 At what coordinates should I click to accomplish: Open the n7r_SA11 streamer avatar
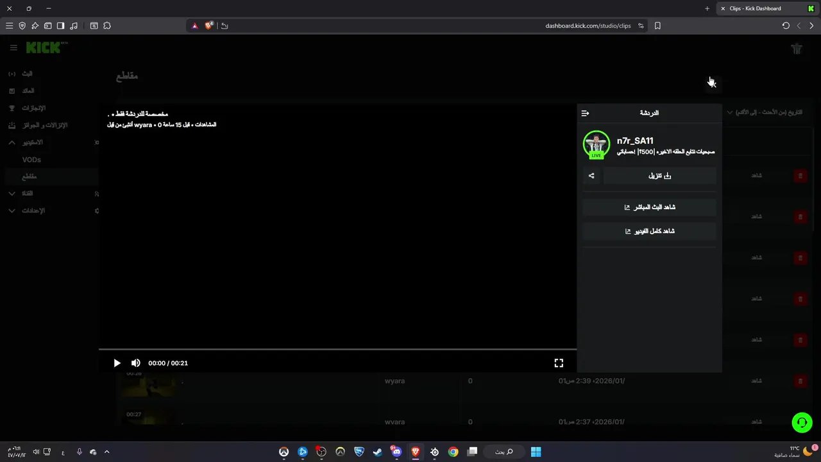pos(596,144)
